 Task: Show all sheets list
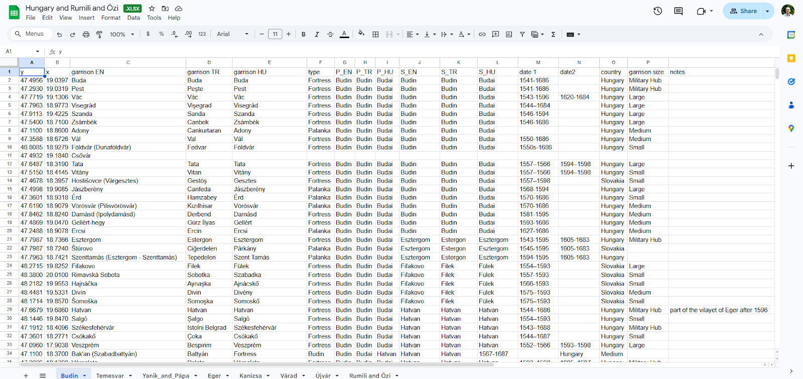[x=43, y=375]
